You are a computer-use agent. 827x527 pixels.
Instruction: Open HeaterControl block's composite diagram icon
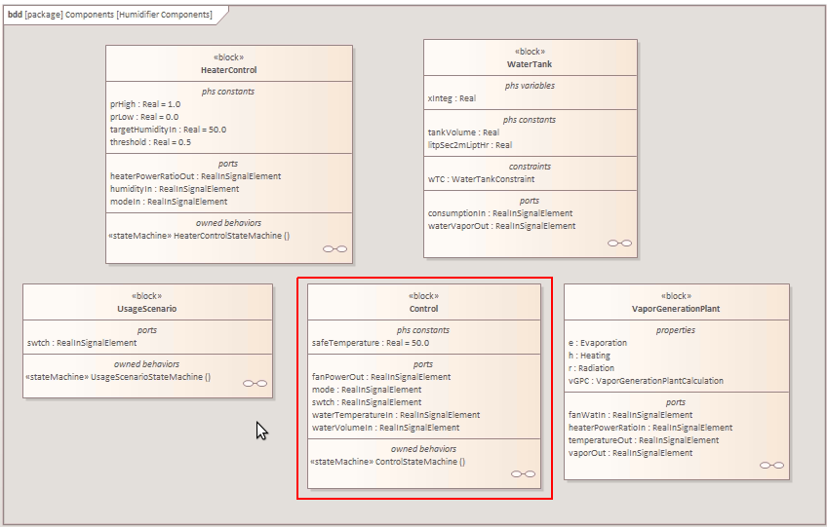335,248
